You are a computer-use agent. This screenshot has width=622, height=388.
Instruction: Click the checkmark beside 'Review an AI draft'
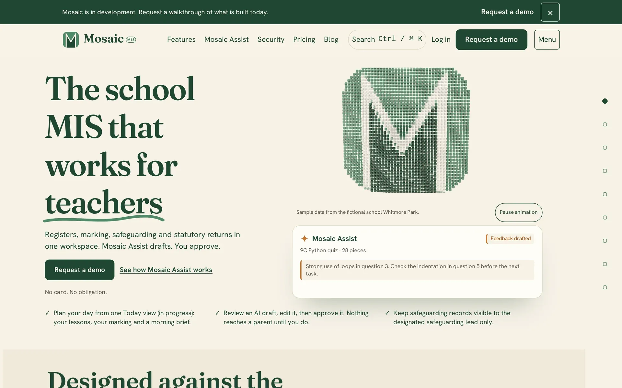(217, 313)
